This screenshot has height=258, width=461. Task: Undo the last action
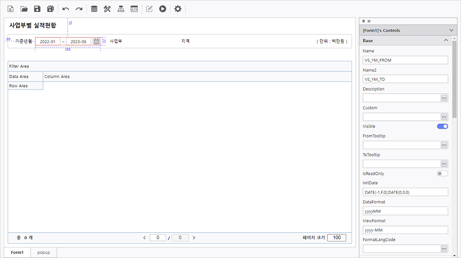click(66, 9)
